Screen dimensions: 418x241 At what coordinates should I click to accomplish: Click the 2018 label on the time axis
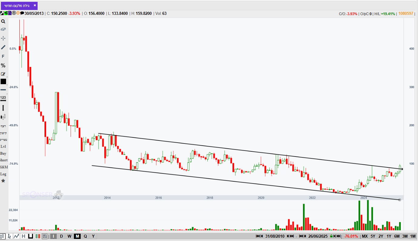[x=210, y=198]
